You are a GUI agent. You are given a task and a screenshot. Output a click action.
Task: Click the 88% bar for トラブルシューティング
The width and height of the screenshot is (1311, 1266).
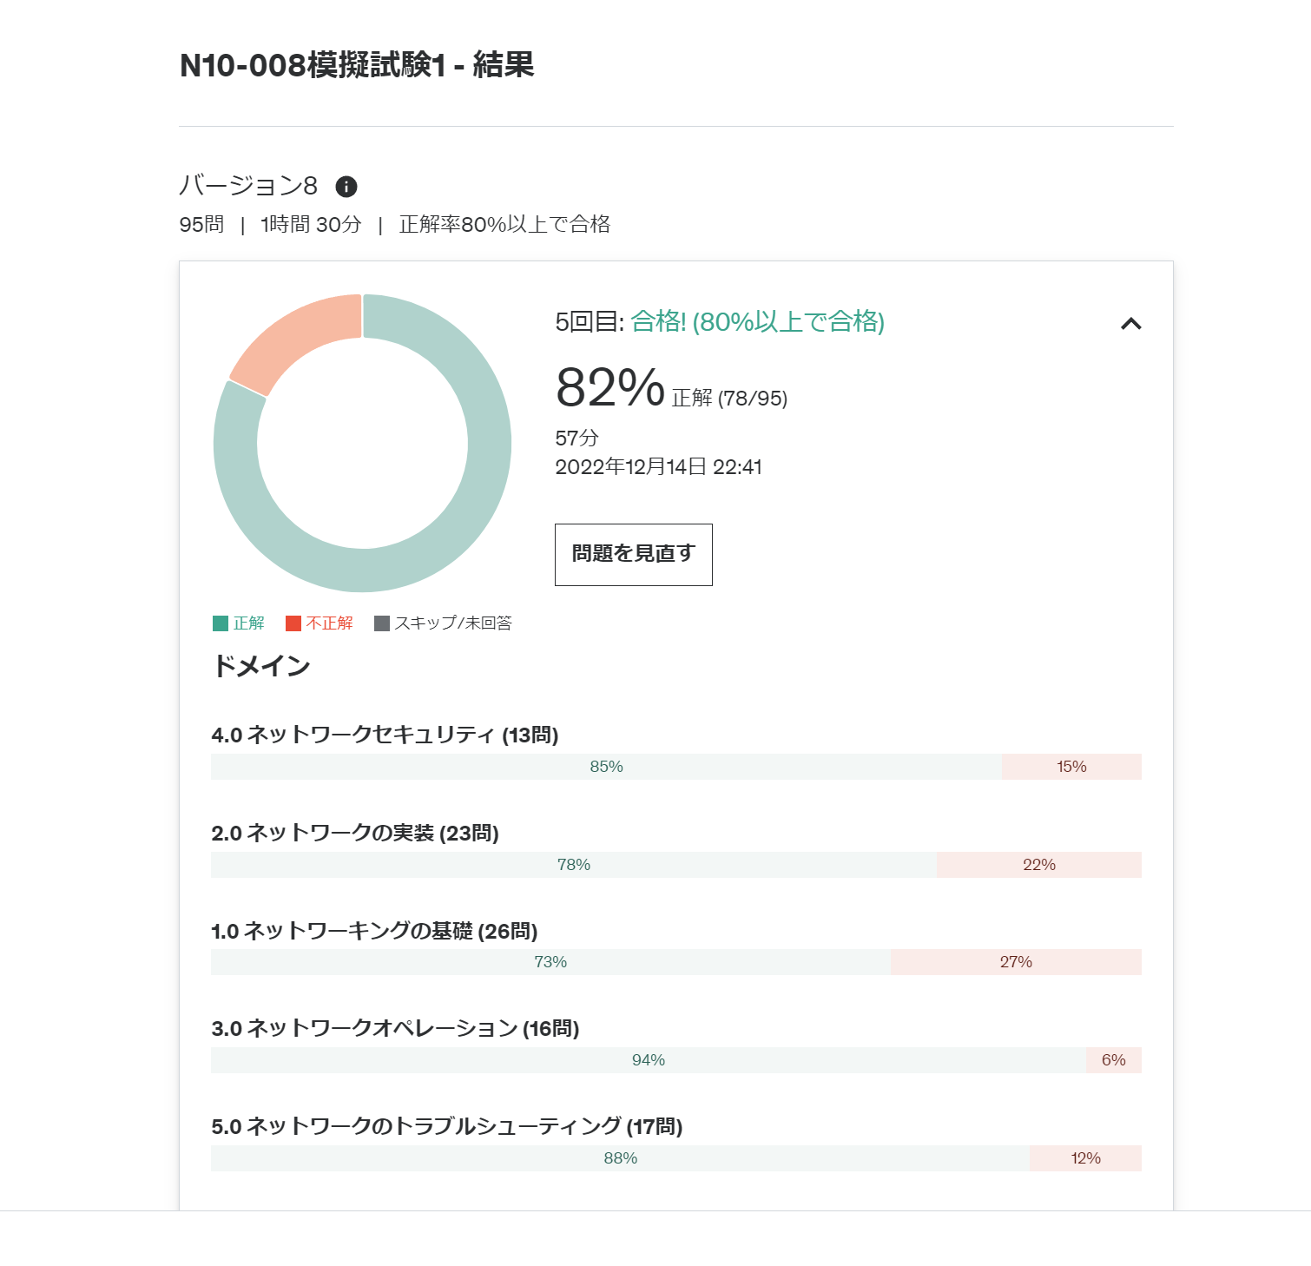620,1158
